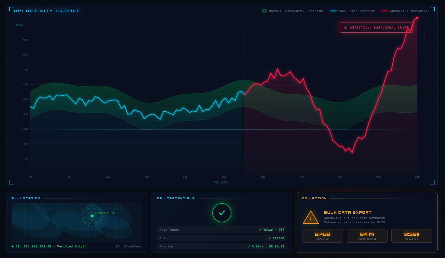The width and height of the screenshot is (445, 258).
Task: Click the Detection Behavioral Drift banner
Action: click(376, 27)
